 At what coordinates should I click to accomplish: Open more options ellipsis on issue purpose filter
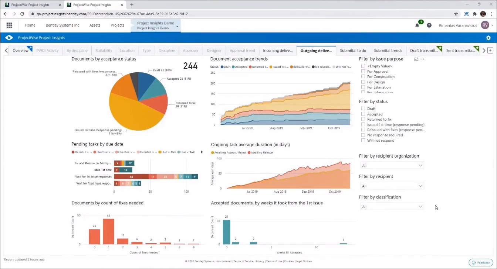(x=423, y=59)
